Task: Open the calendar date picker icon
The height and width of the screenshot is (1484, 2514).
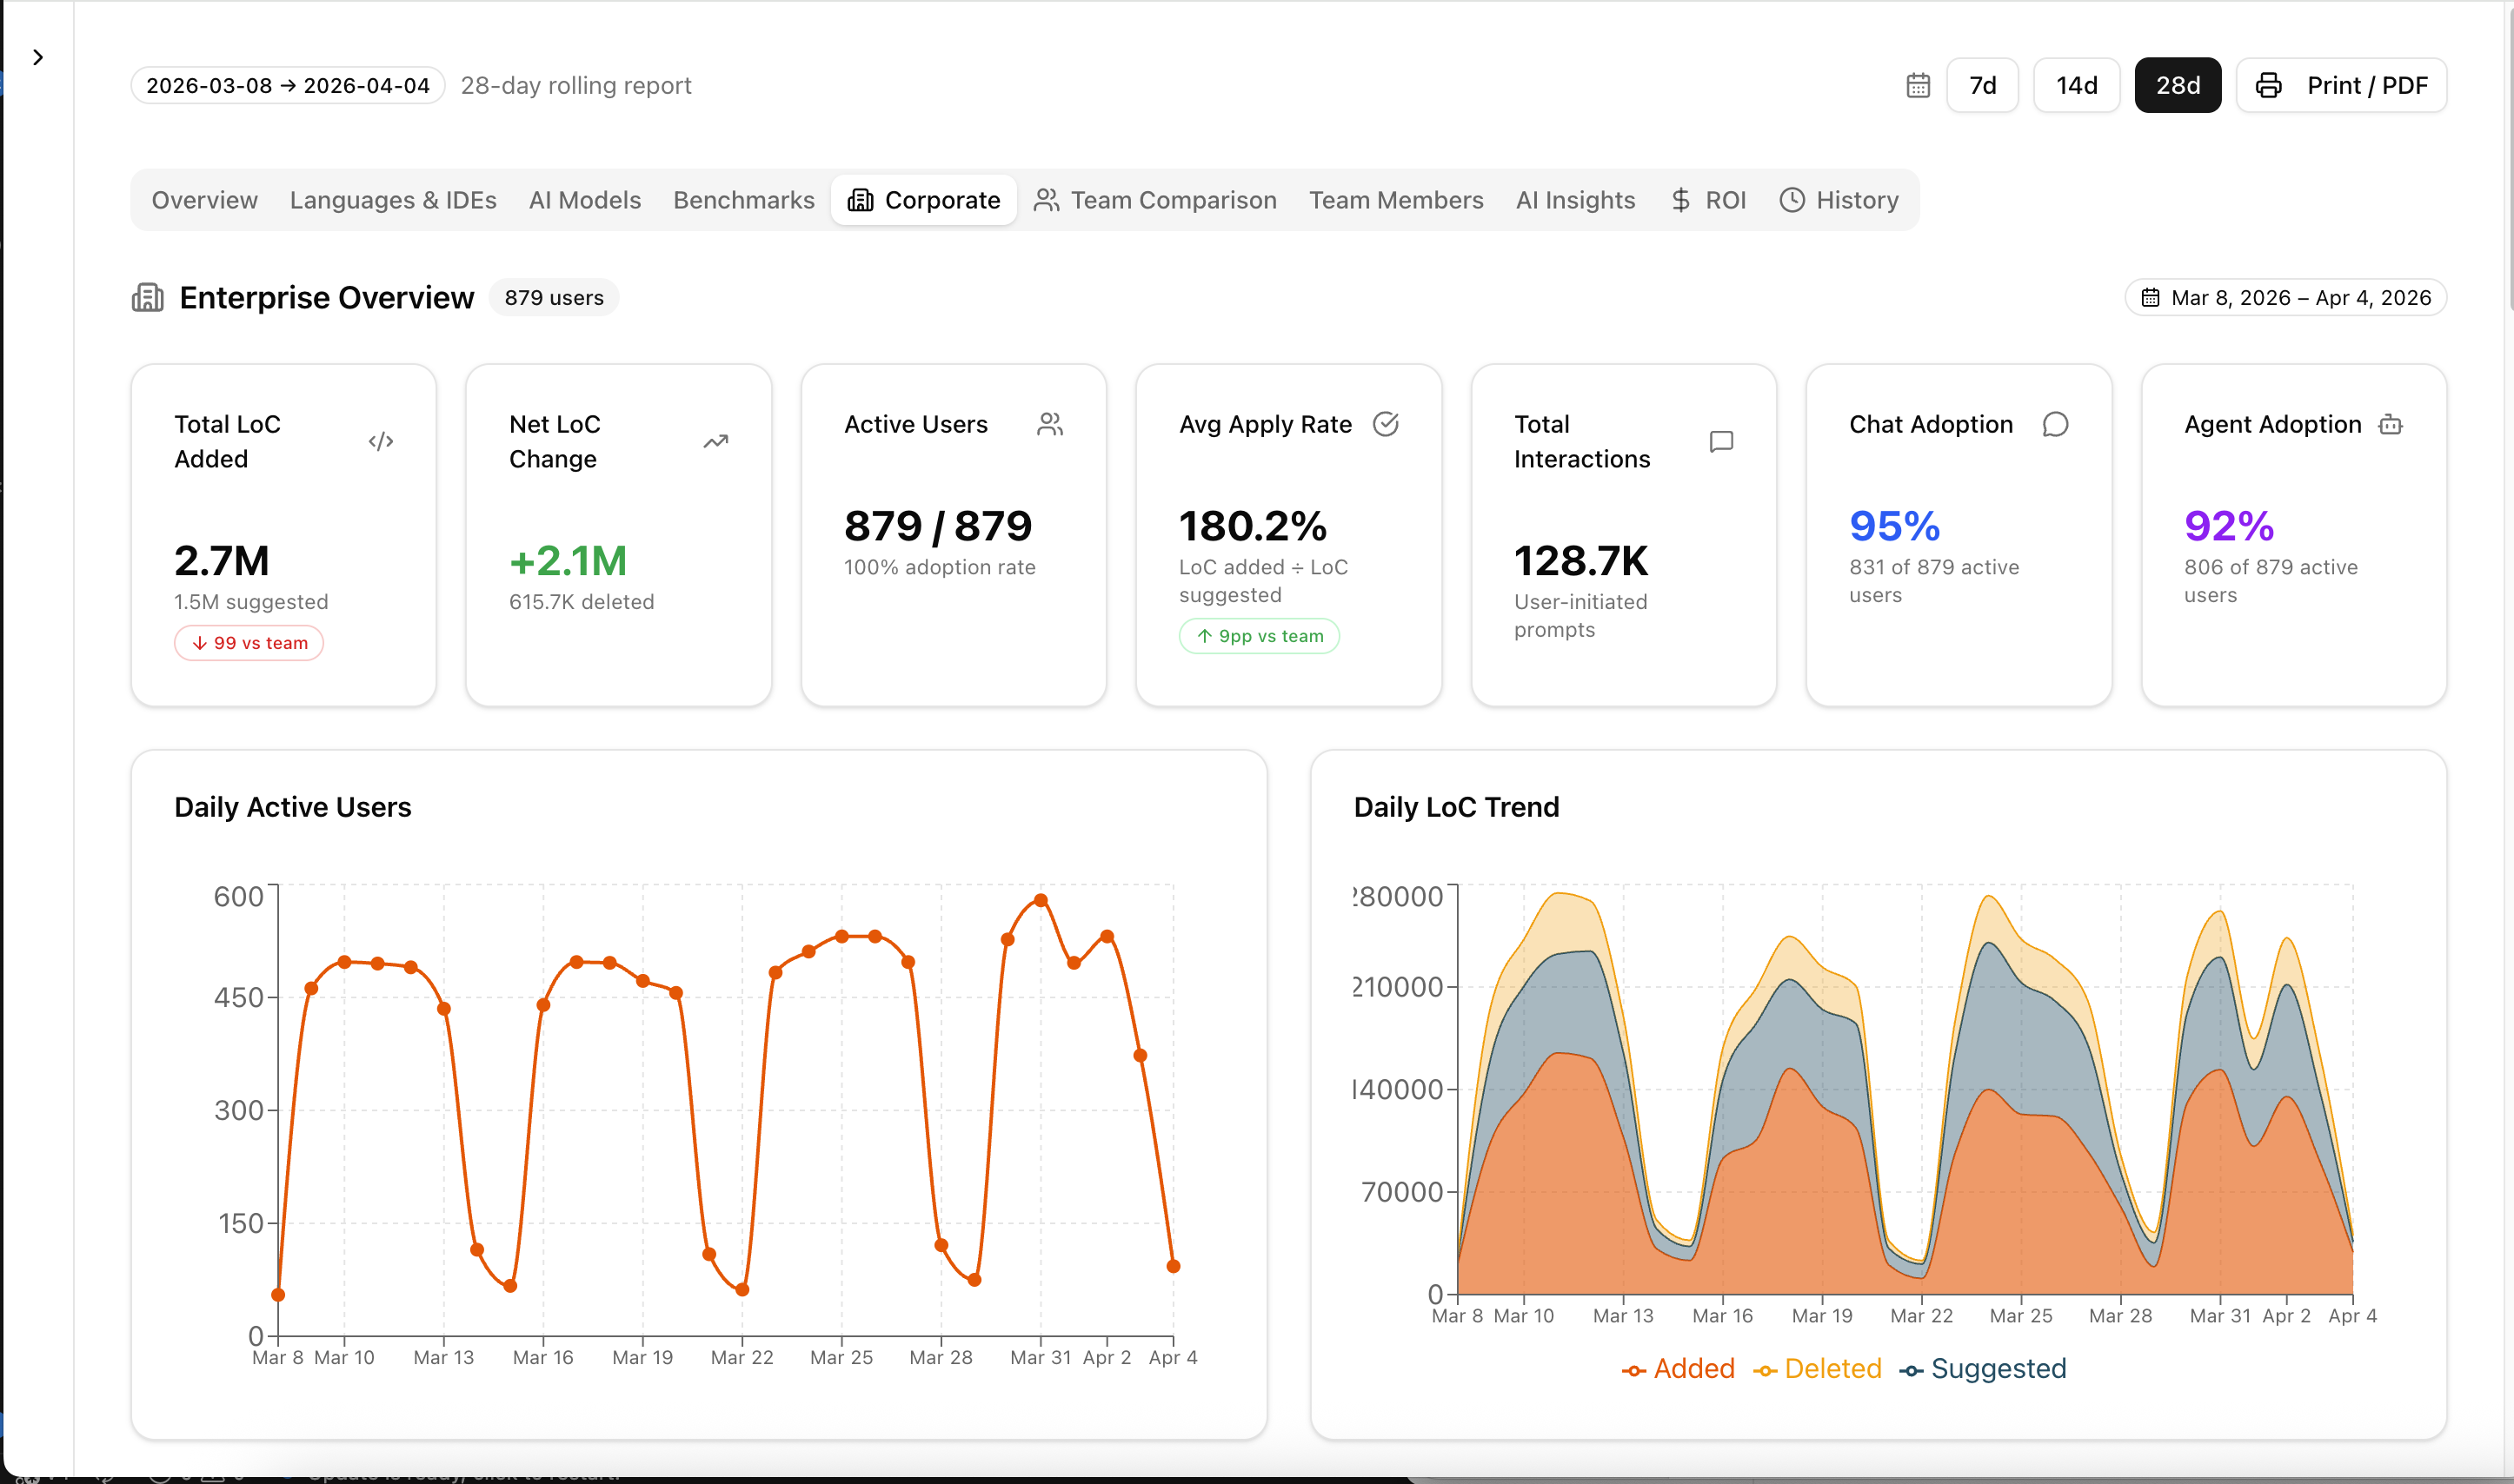Action: coord(1917,85)
